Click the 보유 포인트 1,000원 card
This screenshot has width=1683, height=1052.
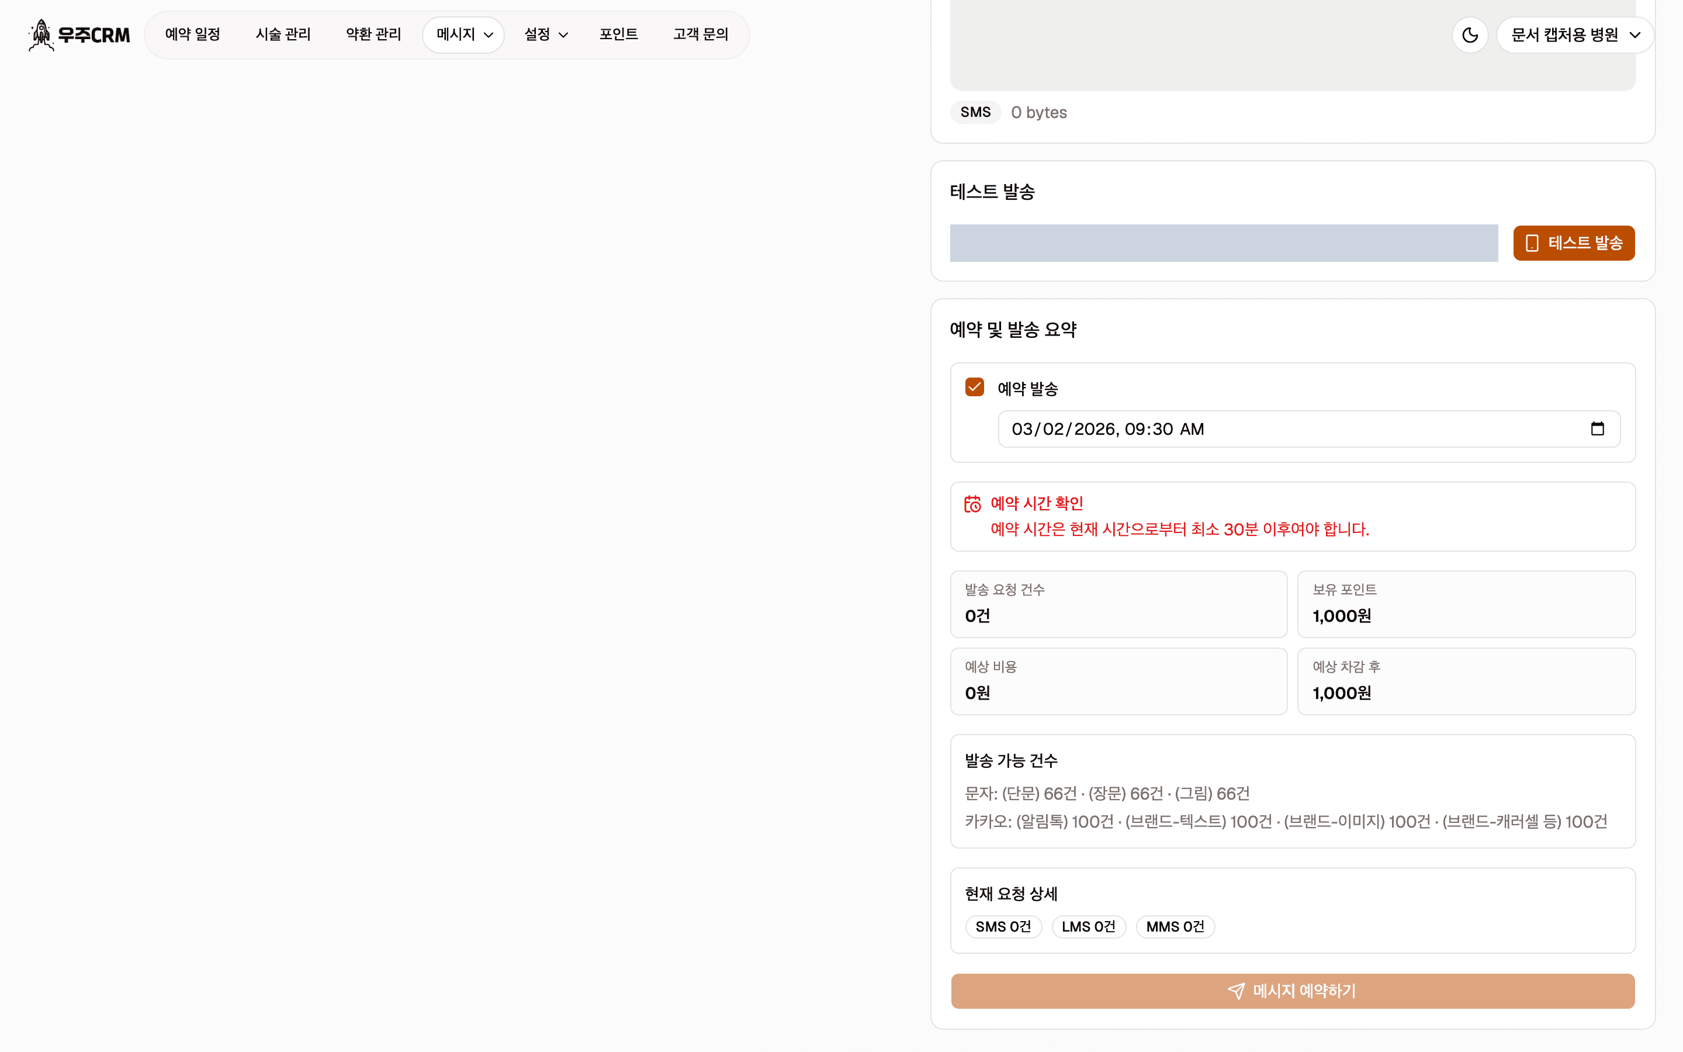(x=1466, y=604)
